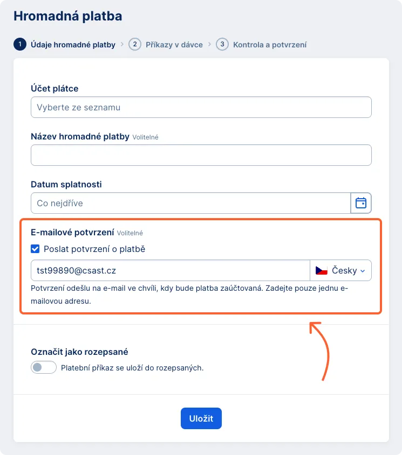This screenshot has height=455, width=402.
Task: Select step circle 1 Údaje hromadné platby
Action: (19, 44)
